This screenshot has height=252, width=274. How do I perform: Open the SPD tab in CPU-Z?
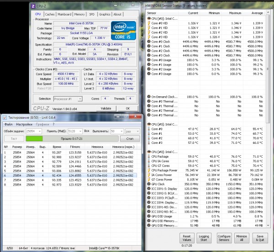pos(92,14)
